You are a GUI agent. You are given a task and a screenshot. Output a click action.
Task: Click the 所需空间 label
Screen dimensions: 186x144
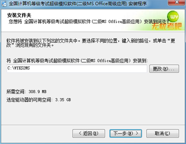click(15, 92)
